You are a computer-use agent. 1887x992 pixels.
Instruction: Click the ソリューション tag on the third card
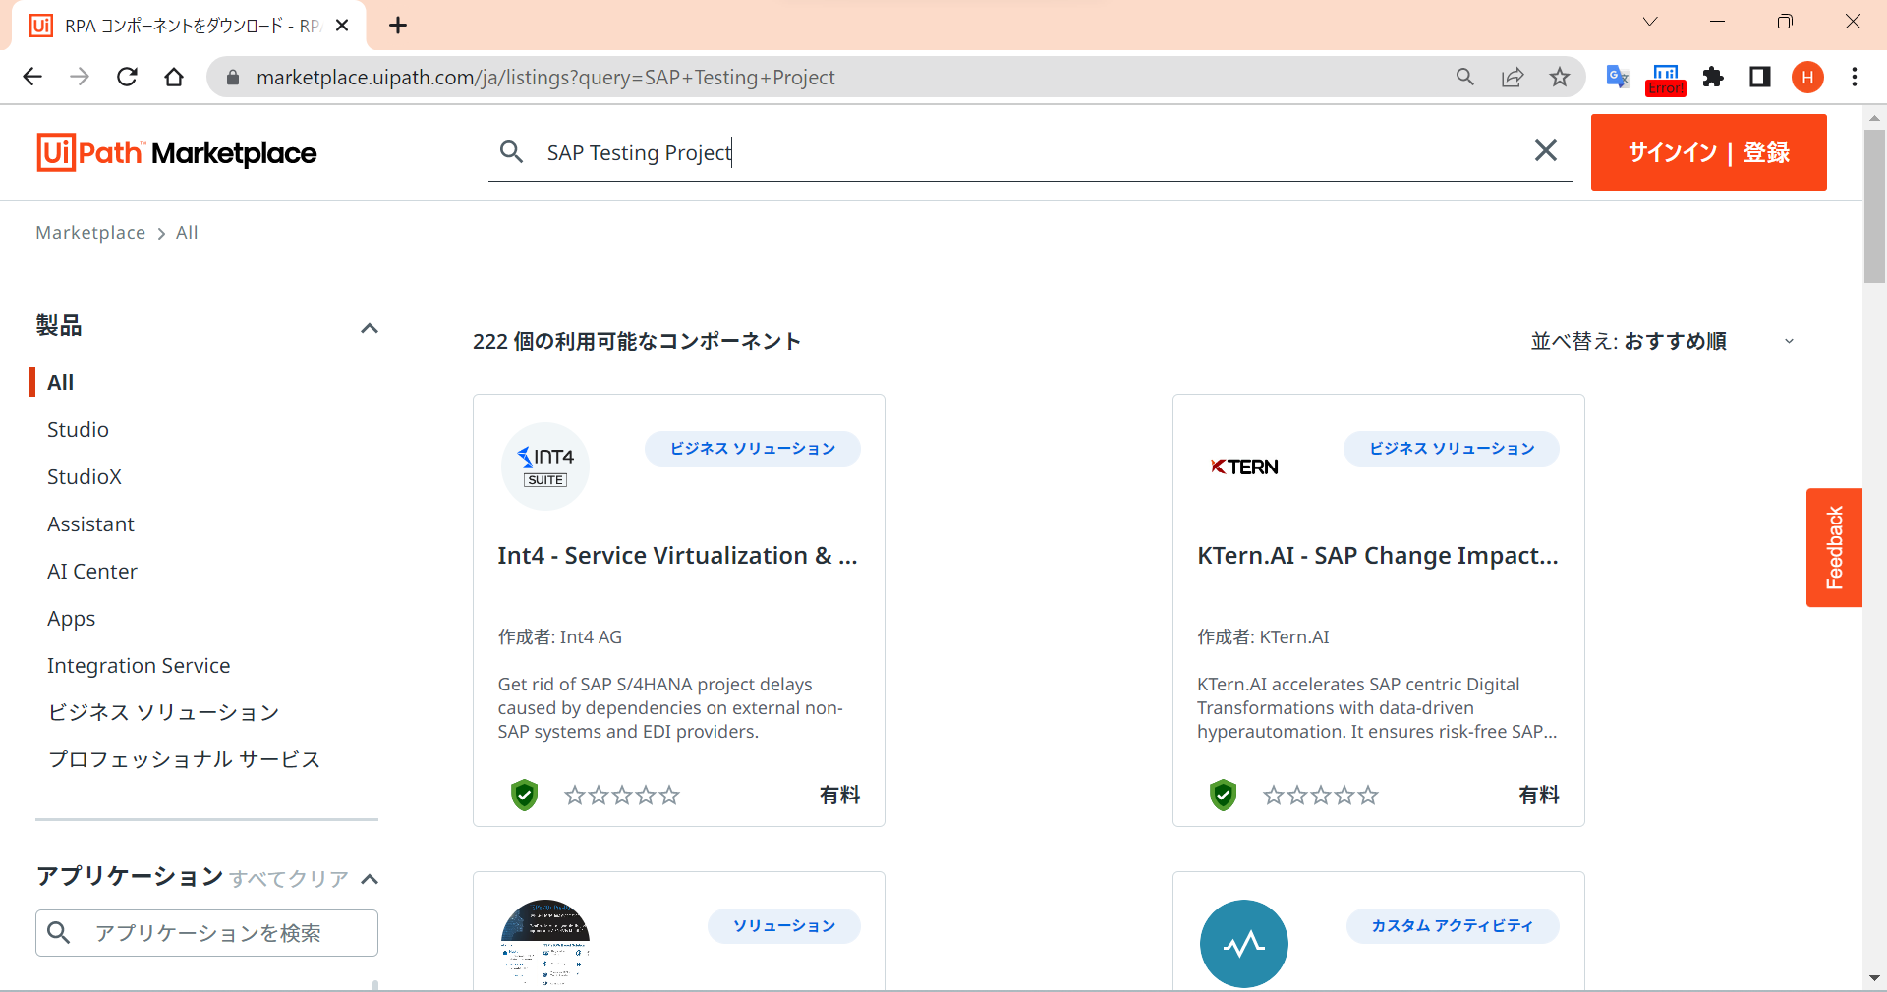click(x=784, y=926)
